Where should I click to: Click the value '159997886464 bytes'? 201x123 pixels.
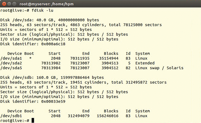[x=82, y=77]
